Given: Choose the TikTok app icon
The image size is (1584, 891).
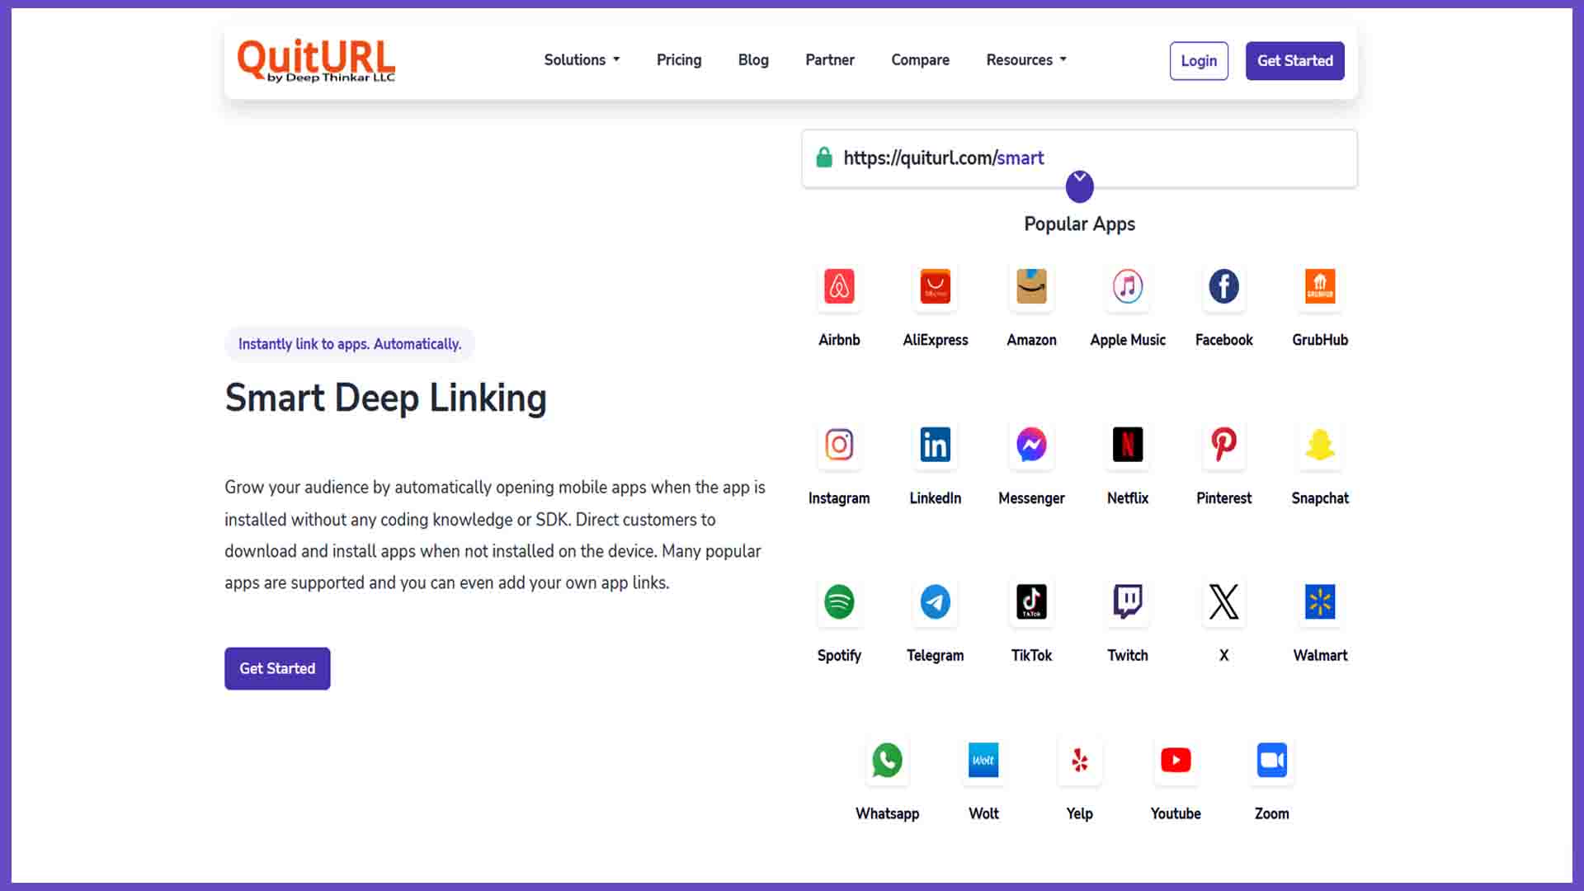Looking at the screenshot, I should pos(1031,602).
